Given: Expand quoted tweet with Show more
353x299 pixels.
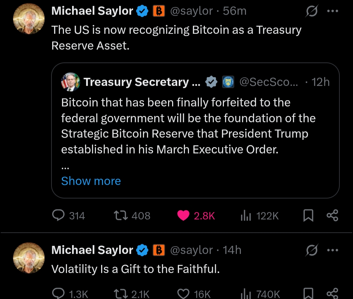Looking at the screenshot, I should 91,181.
